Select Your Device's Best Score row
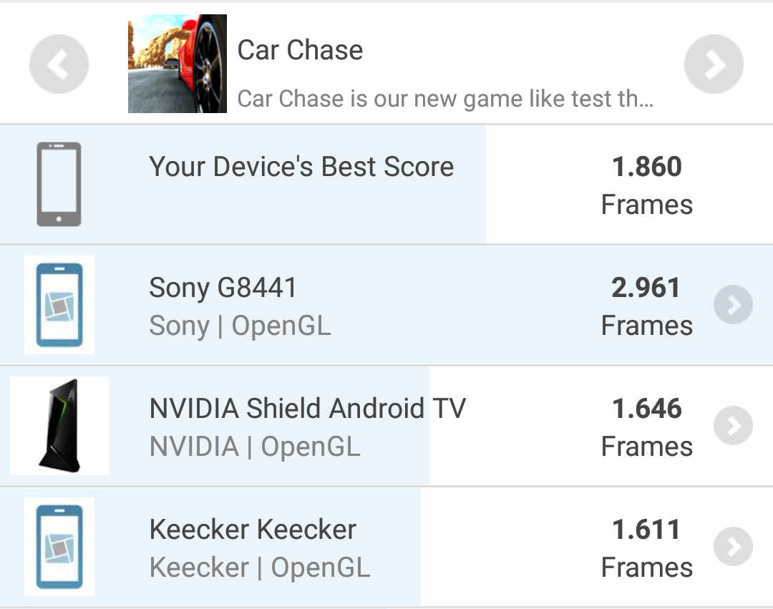773x609 pixels. (386, 185)
